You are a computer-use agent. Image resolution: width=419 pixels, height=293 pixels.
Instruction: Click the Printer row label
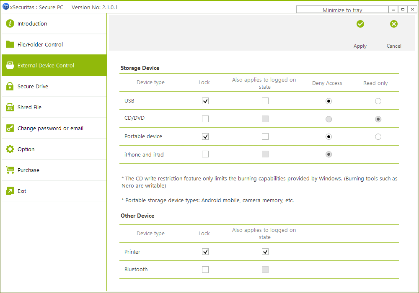point(132,252)
